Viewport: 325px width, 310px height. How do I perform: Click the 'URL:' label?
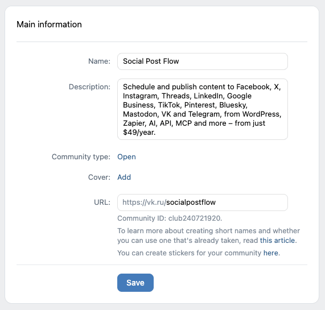pyautogui.click(x=102, y=202)
